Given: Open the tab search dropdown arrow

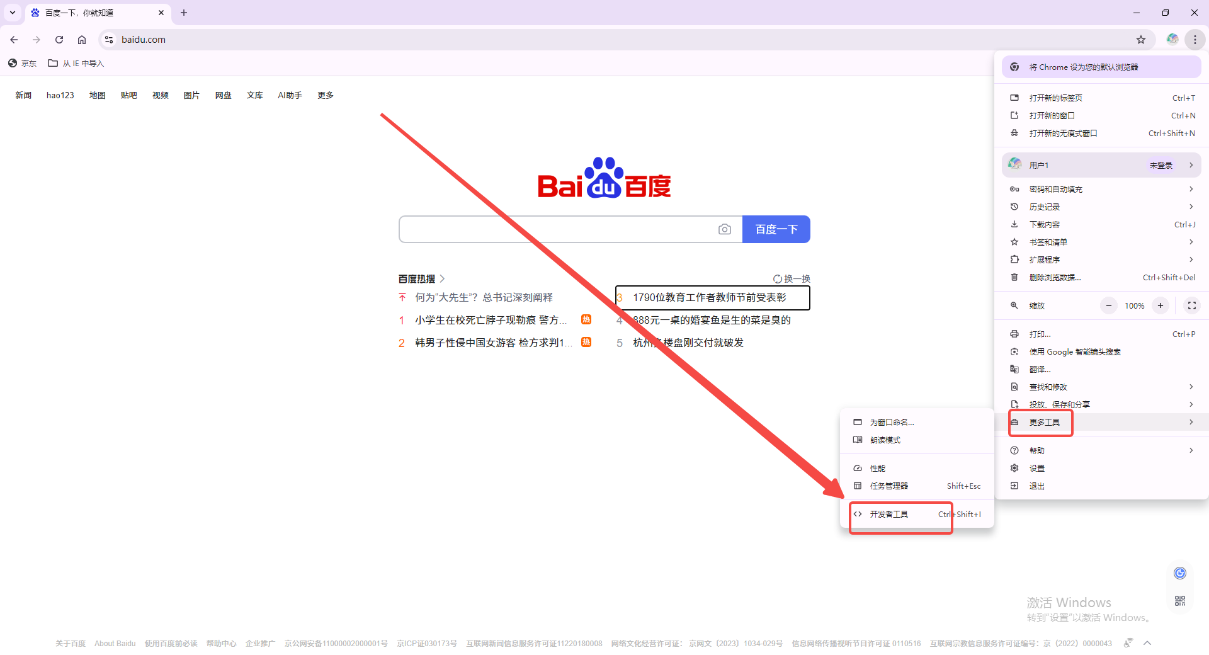Looking at the screenshot, I should [13, 13].
